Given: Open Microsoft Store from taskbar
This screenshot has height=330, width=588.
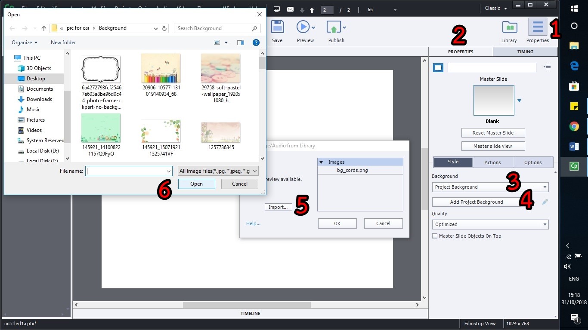Looking at the screenshot, I should (574, 86).
